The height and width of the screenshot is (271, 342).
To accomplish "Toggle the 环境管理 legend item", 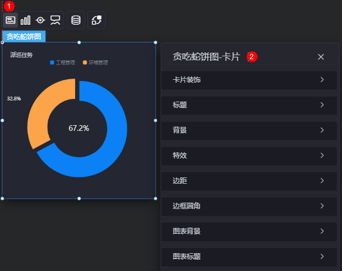I will click(x=95, y=63).
